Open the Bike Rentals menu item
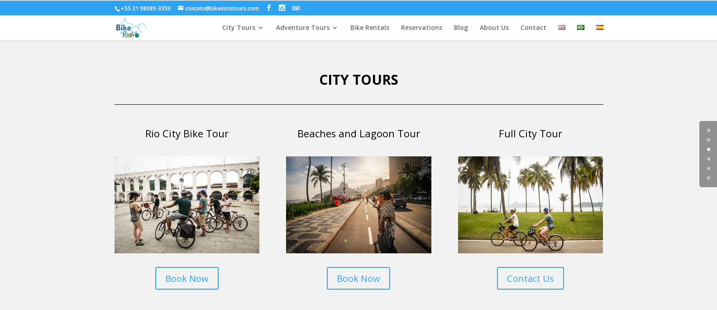 pos(370,28)
